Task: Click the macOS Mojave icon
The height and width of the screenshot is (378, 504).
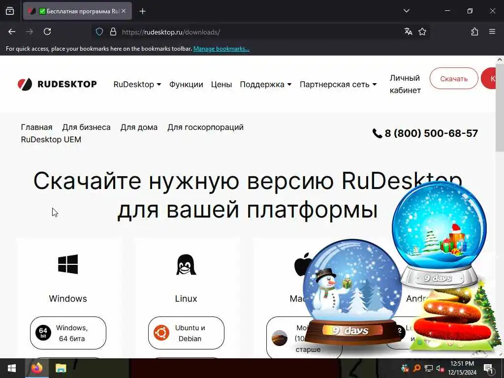Action: (x=280, y=338)
